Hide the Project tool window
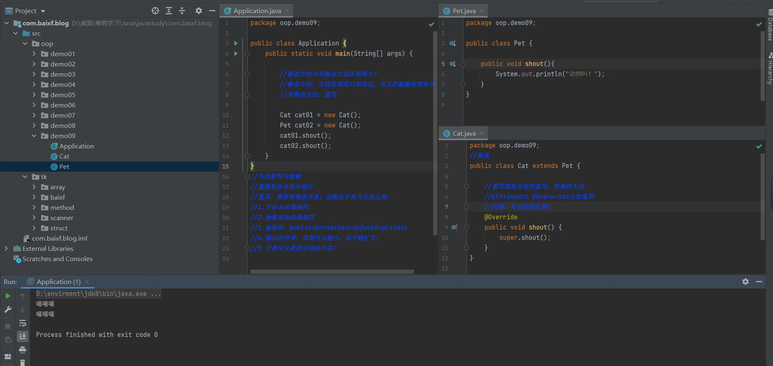 tap(212, 11)
